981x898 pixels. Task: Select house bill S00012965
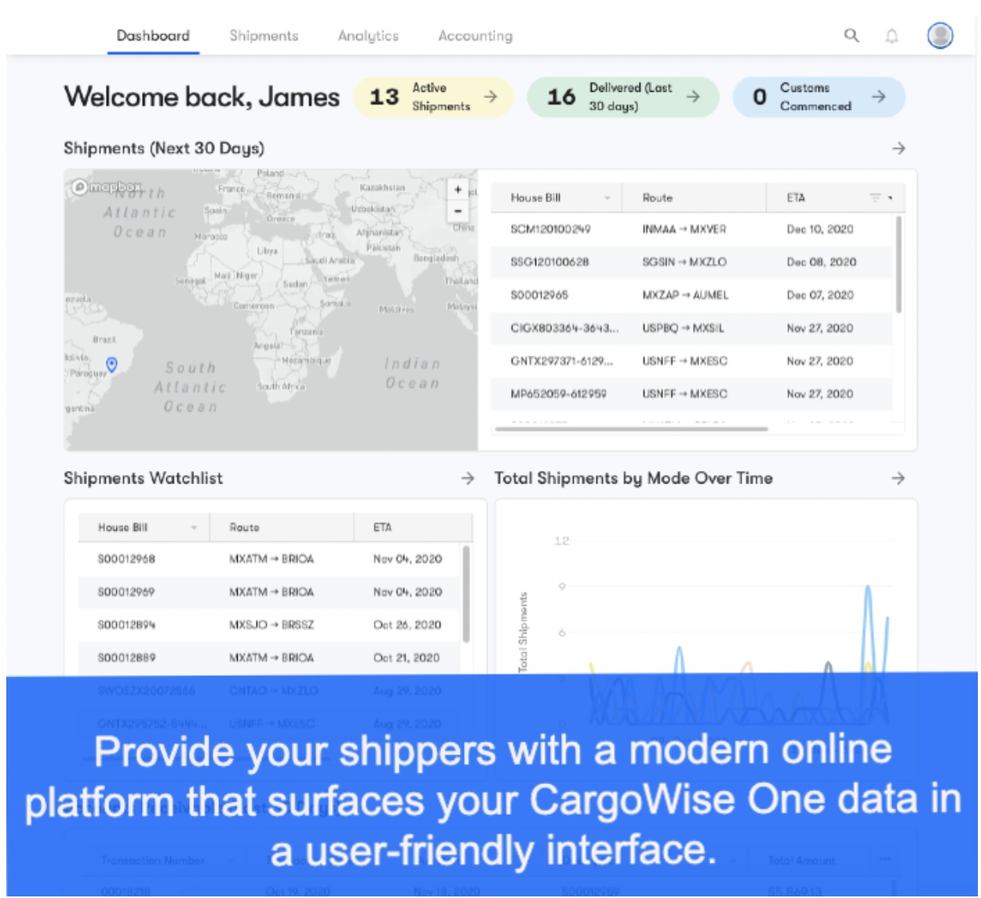coord(539,295)
